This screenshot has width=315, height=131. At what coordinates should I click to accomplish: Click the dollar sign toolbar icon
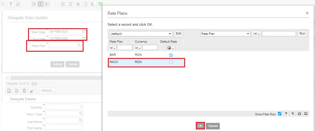click(78, 4)
